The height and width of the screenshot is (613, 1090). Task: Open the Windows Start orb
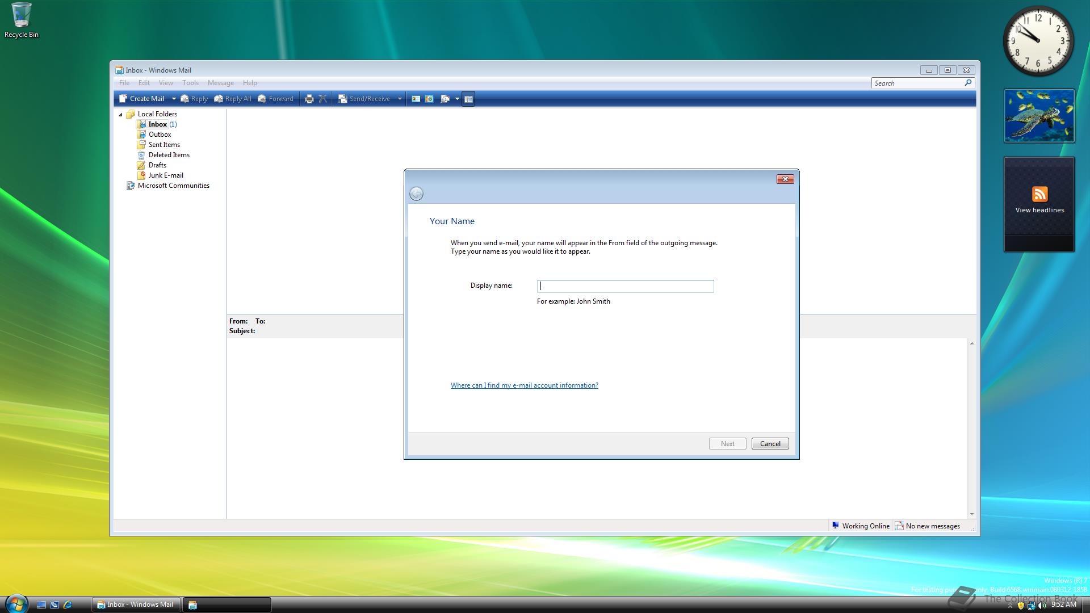point(15,603)
